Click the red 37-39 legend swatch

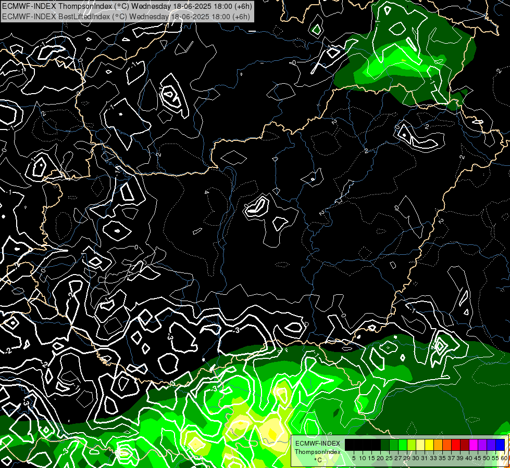tap(456, 445)
